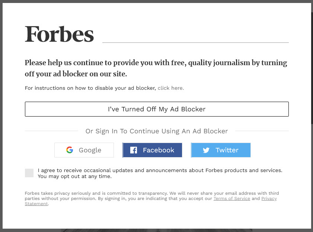The height and width of the screenshot is (232, 313).
Task: Enable the Forbes updates checkbox
Action: [29, 173]
